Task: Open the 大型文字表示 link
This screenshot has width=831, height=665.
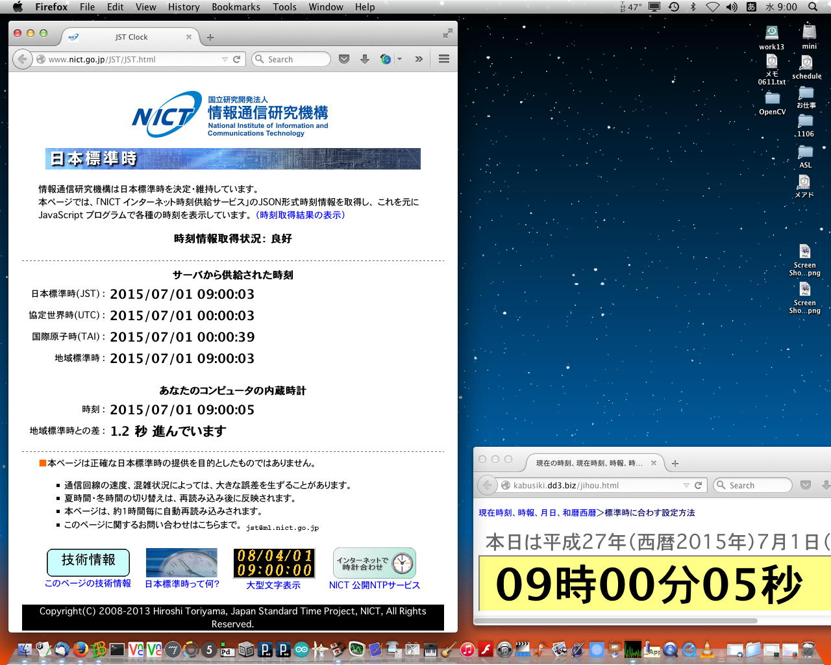Action: [x=273, y=585]
